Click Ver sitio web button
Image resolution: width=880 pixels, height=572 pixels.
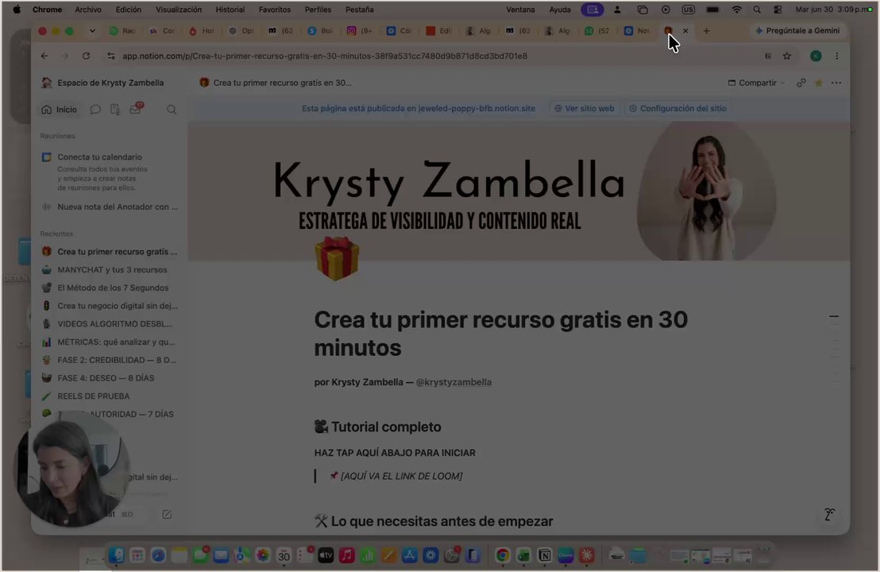click(x=585, y=108)
